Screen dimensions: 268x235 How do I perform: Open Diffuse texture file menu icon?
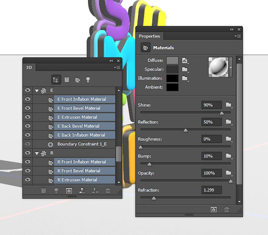tap(185, 60)
